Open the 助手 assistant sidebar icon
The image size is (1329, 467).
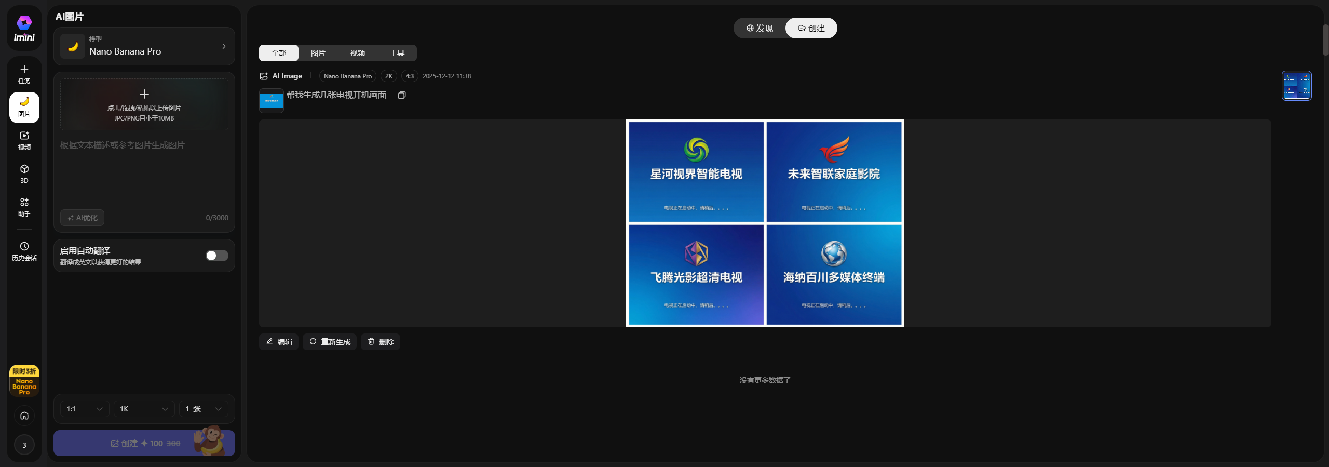pos(24,207)
